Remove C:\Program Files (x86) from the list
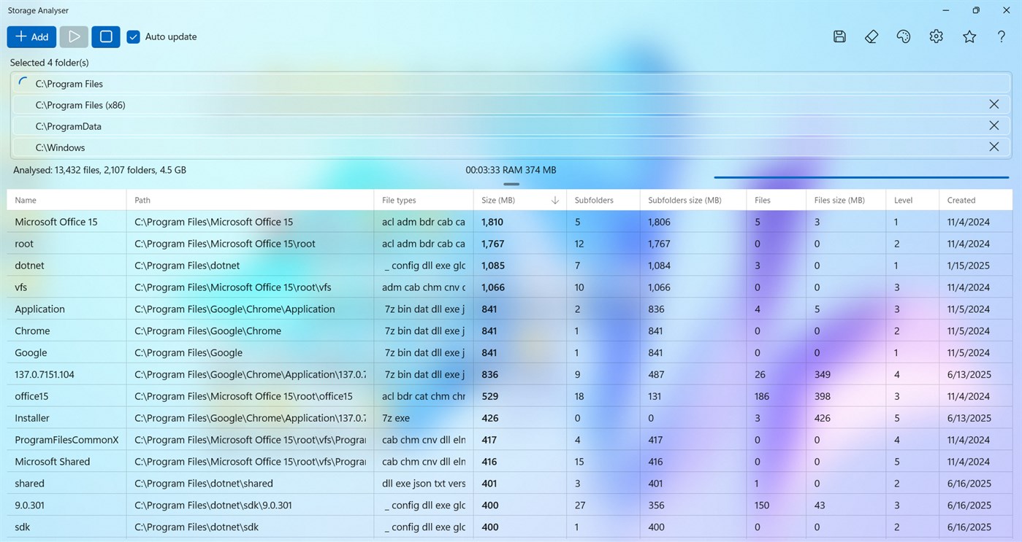The height and width of the screenshot is (542, 1022). [994, 104]
